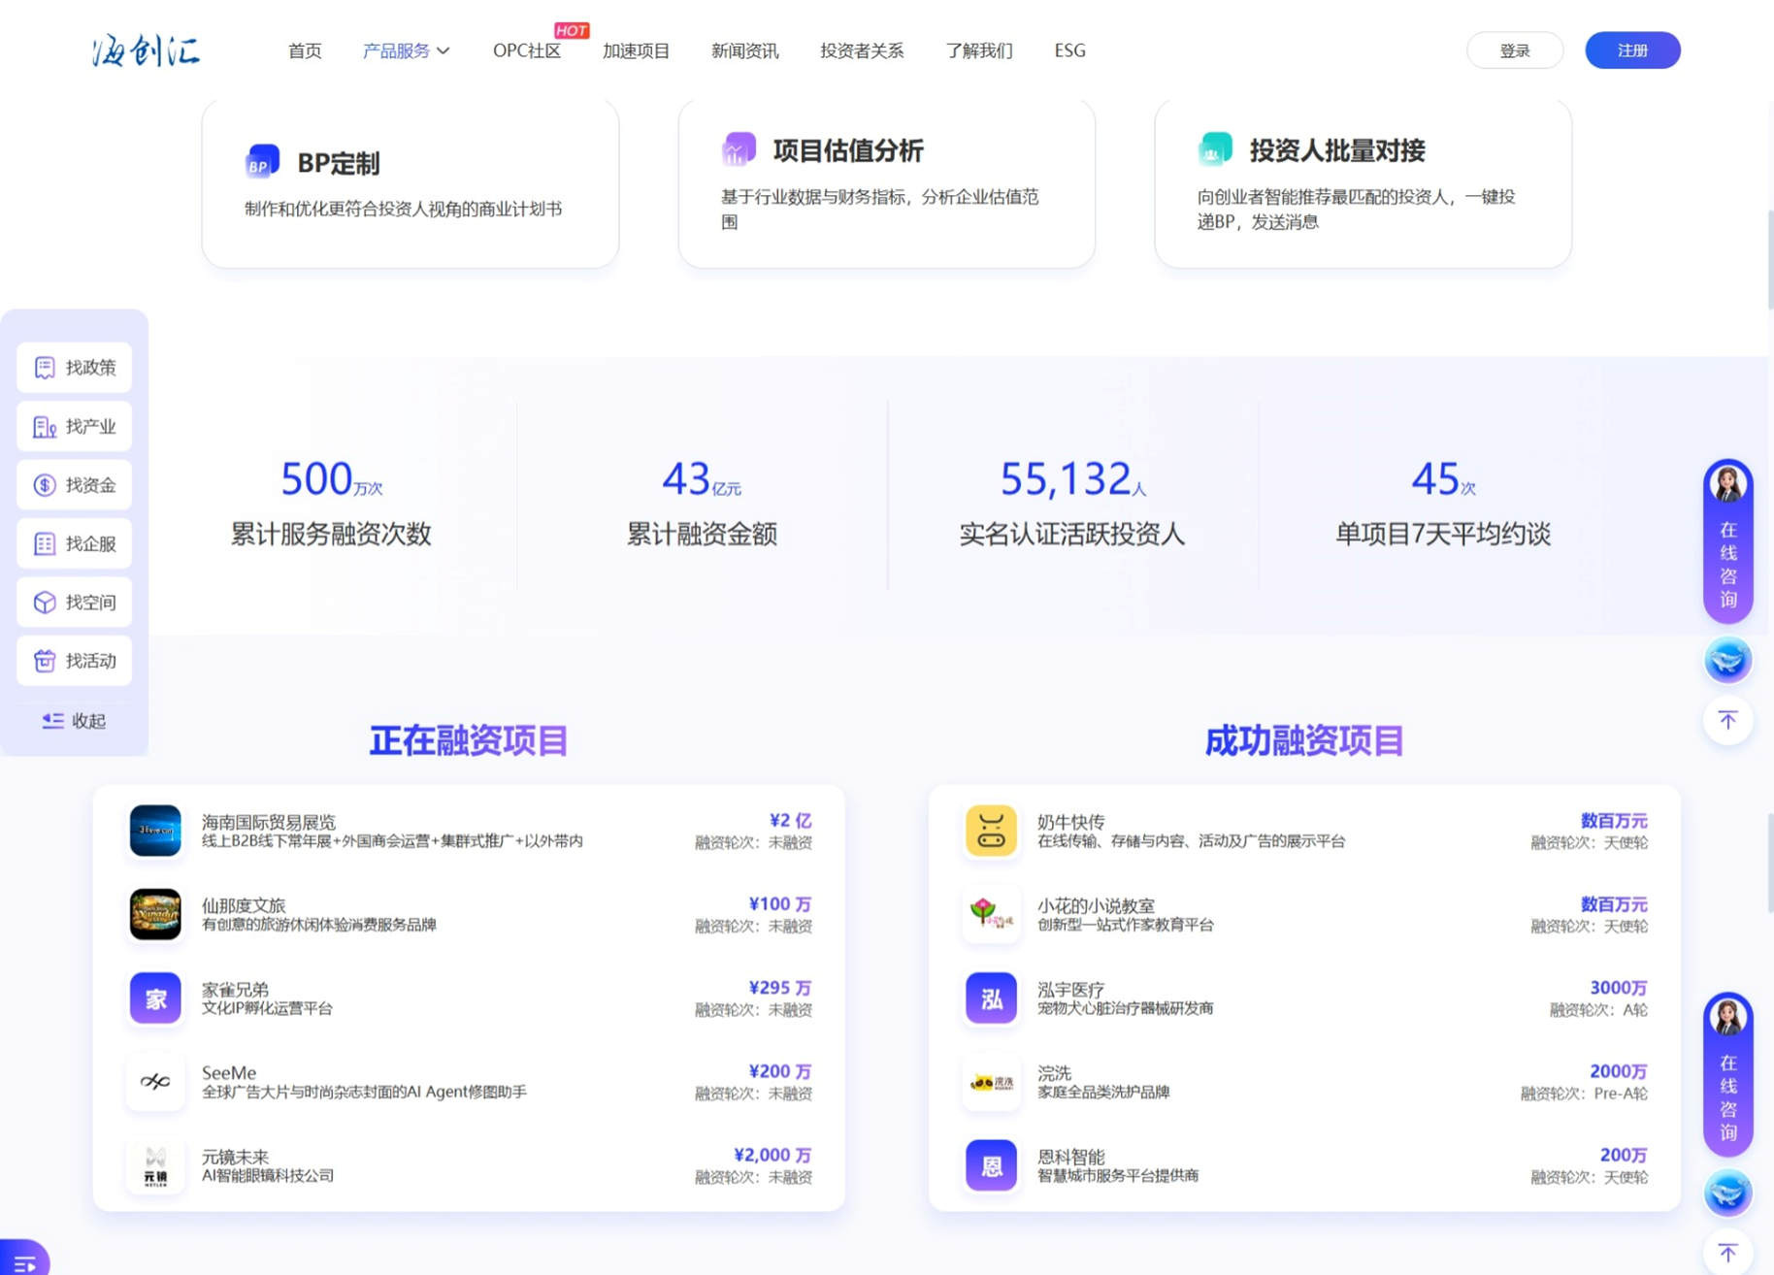Select the 奶牛快传 project thumbnail

click(991, 831)
